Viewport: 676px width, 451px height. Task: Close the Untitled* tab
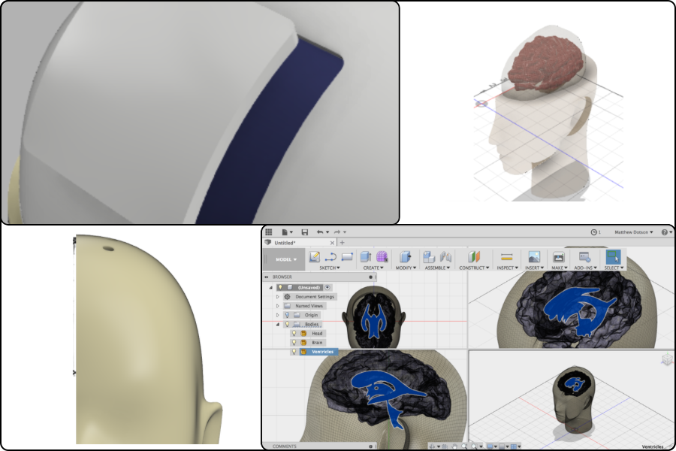click(x=332, y=243)
